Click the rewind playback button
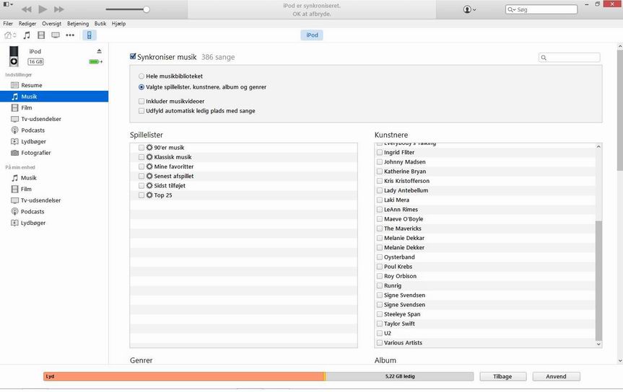The height and width of the screenshot is (392, 623). pyautogui.click(x=26, y=9)
